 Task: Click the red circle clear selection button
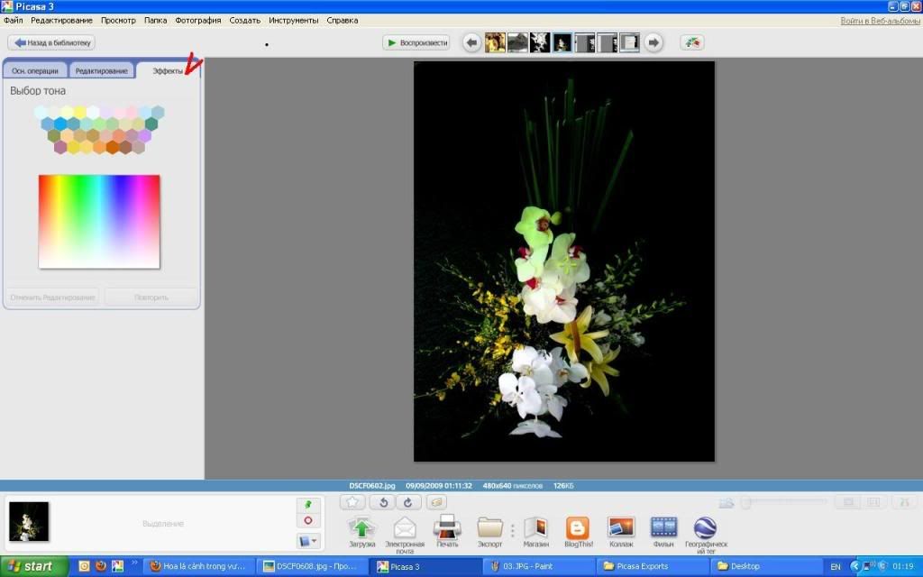click(x=308, y=521)
